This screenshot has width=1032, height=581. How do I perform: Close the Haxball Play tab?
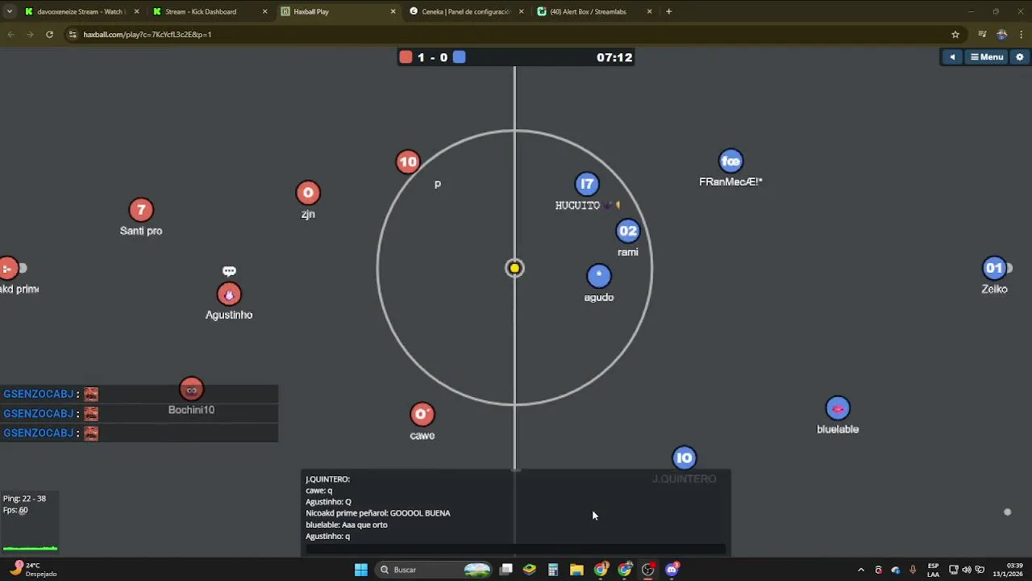click(x=393, y=11)
